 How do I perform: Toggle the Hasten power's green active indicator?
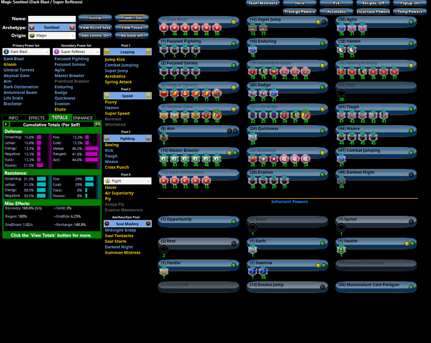tap(411, 43)
